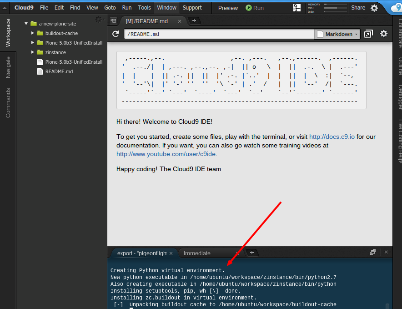Image resolution: width=402 pixels, height=309 pixels.
Task: Select the buildout-cache folder name
Action: [x=61, y=33]
